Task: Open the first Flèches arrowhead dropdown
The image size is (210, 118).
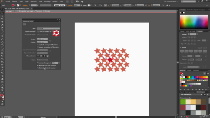Action: point(193,56)
